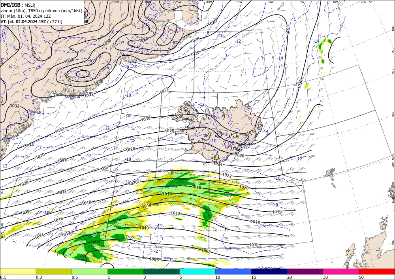Screen dimensions: 395x280
Task: Click the "30W" longitude label at top
Action: (147, 2)
